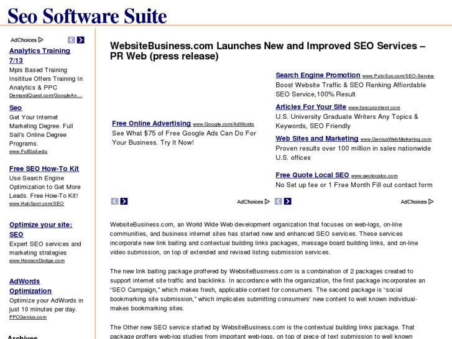This screenshot has width=452, height=339.
Task: Open the Seo sidebar ad link
Action: [x=16, y=108]
